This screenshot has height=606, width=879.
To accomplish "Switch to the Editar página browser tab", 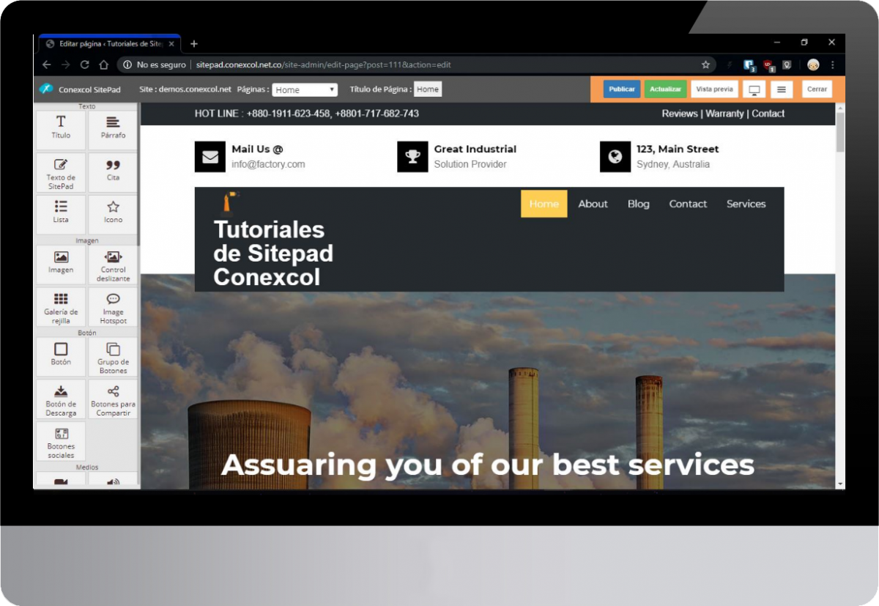I will [107, 43].
